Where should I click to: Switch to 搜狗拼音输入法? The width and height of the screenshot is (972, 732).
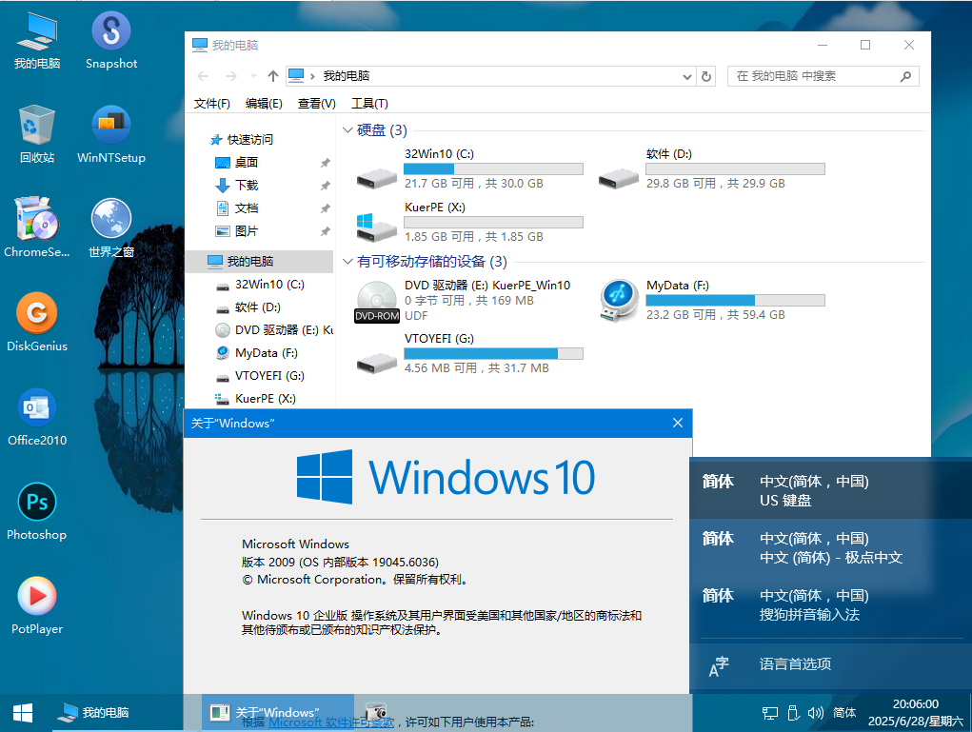click(831, 604)
